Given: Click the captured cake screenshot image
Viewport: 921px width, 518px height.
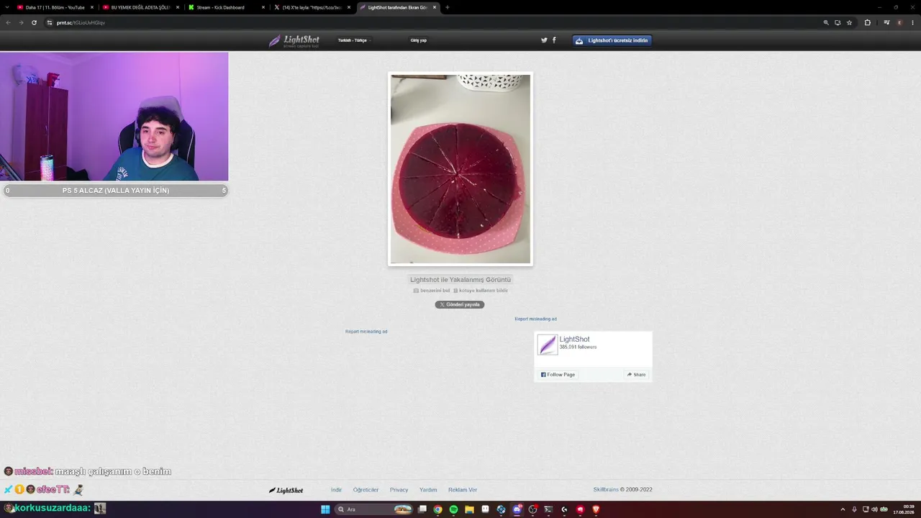Looking at the screenshot, I should point(460,169).
